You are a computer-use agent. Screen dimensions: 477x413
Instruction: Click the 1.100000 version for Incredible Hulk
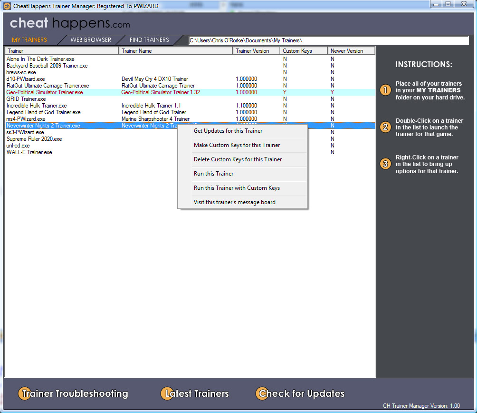[x=247, y=106]
